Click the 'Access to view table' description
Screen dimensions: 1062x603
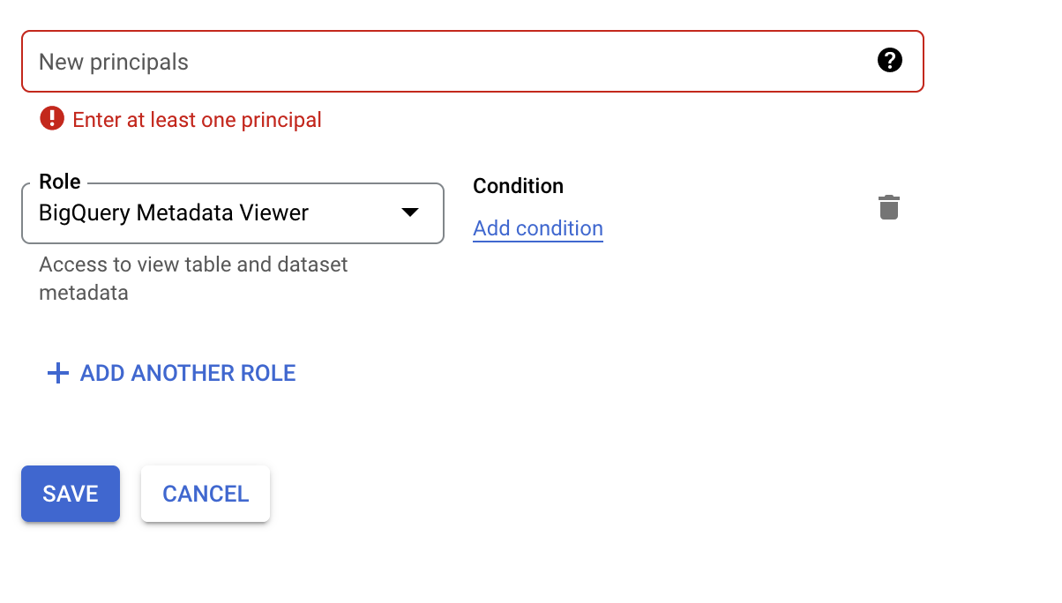click(193, 264)
